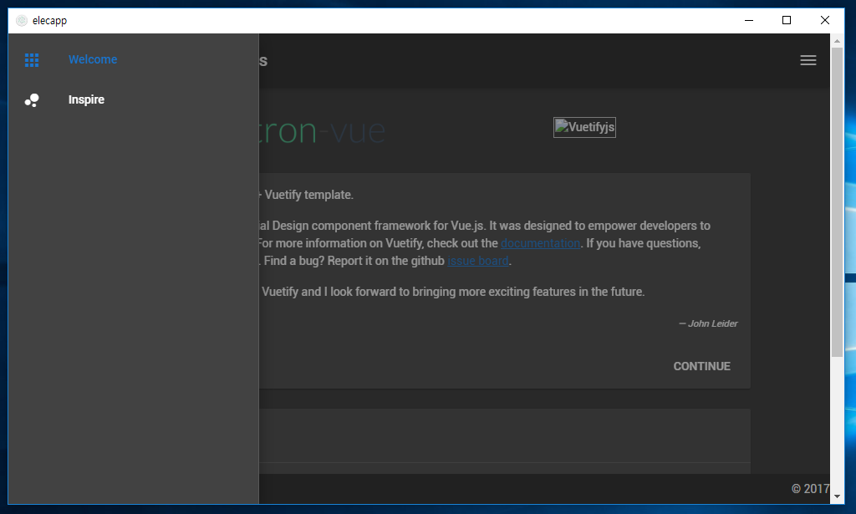The width and height of the screenshot is (856, 514).
Task: Open the documentation link
Action: pyautogui.click(x=541, y=243)
